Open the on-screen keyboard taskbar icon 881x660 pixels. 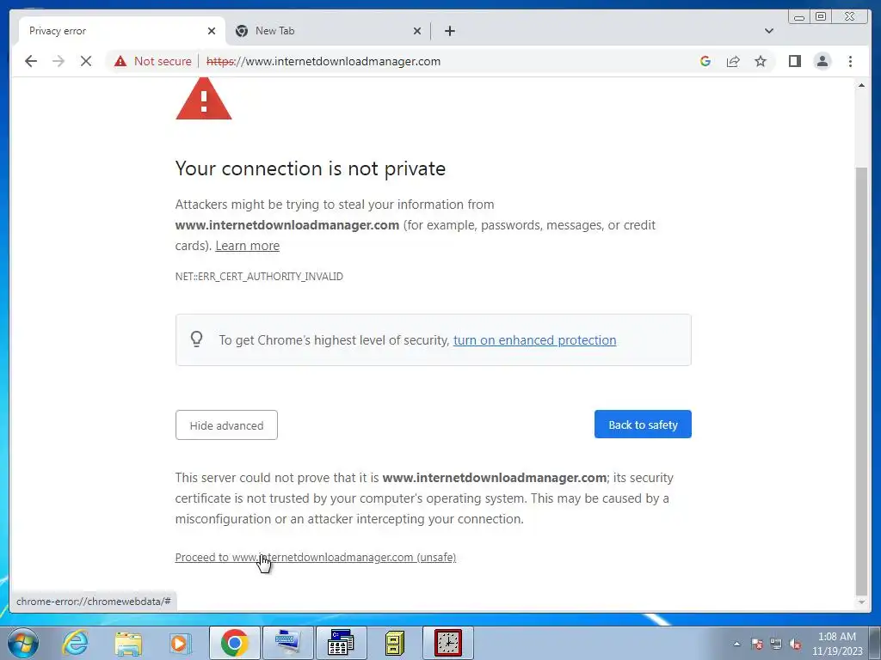[287, 643]
